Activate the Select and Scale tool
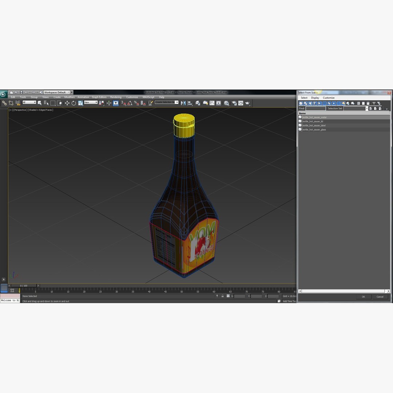 pyautogui.click(x=80, y=103)
